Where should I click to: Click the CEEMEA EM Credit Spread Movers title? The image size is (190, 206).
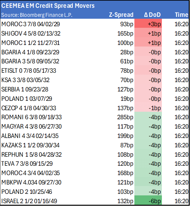point(48,6)
